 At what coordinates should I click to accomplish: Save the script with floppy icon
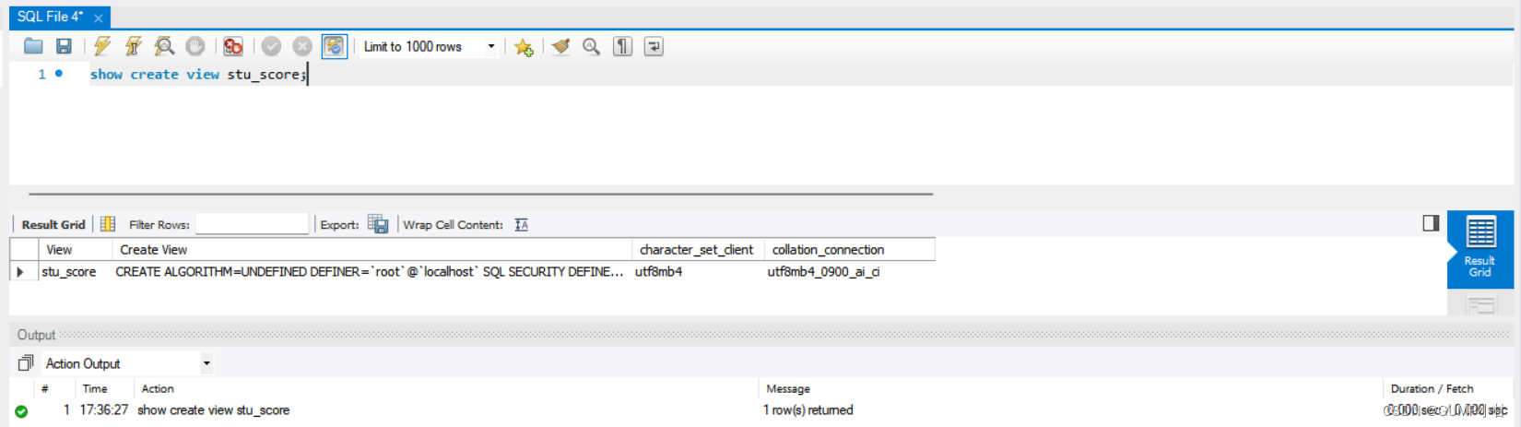pos(64,46)
